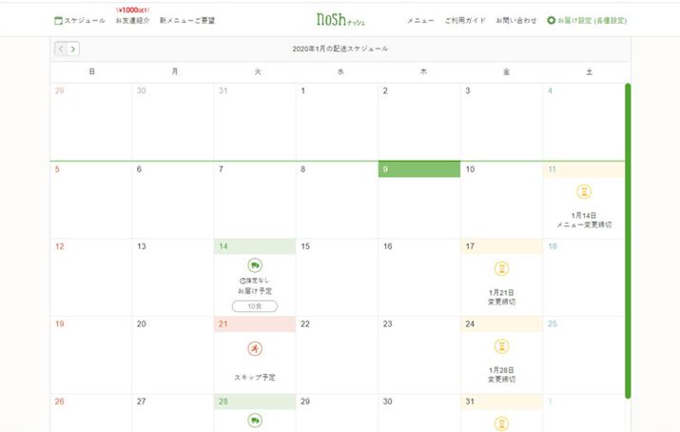Open 新メニューご要望 link
This screenshot has height=432, width=680.
point(187,20)
